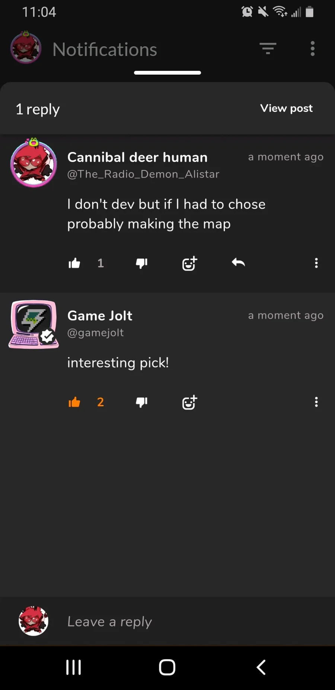Viewport: 335px width, 690px height.
Task: Open more options for Game Jolt reply
Action: 316,402
